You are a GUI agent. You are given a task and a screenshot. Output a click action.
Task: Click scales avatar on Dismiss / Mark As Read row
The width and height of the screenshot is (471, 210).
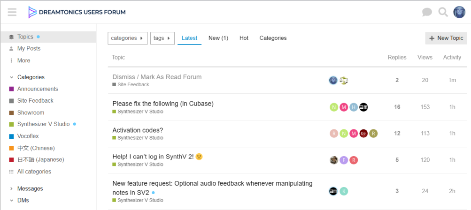click(344, 80)
